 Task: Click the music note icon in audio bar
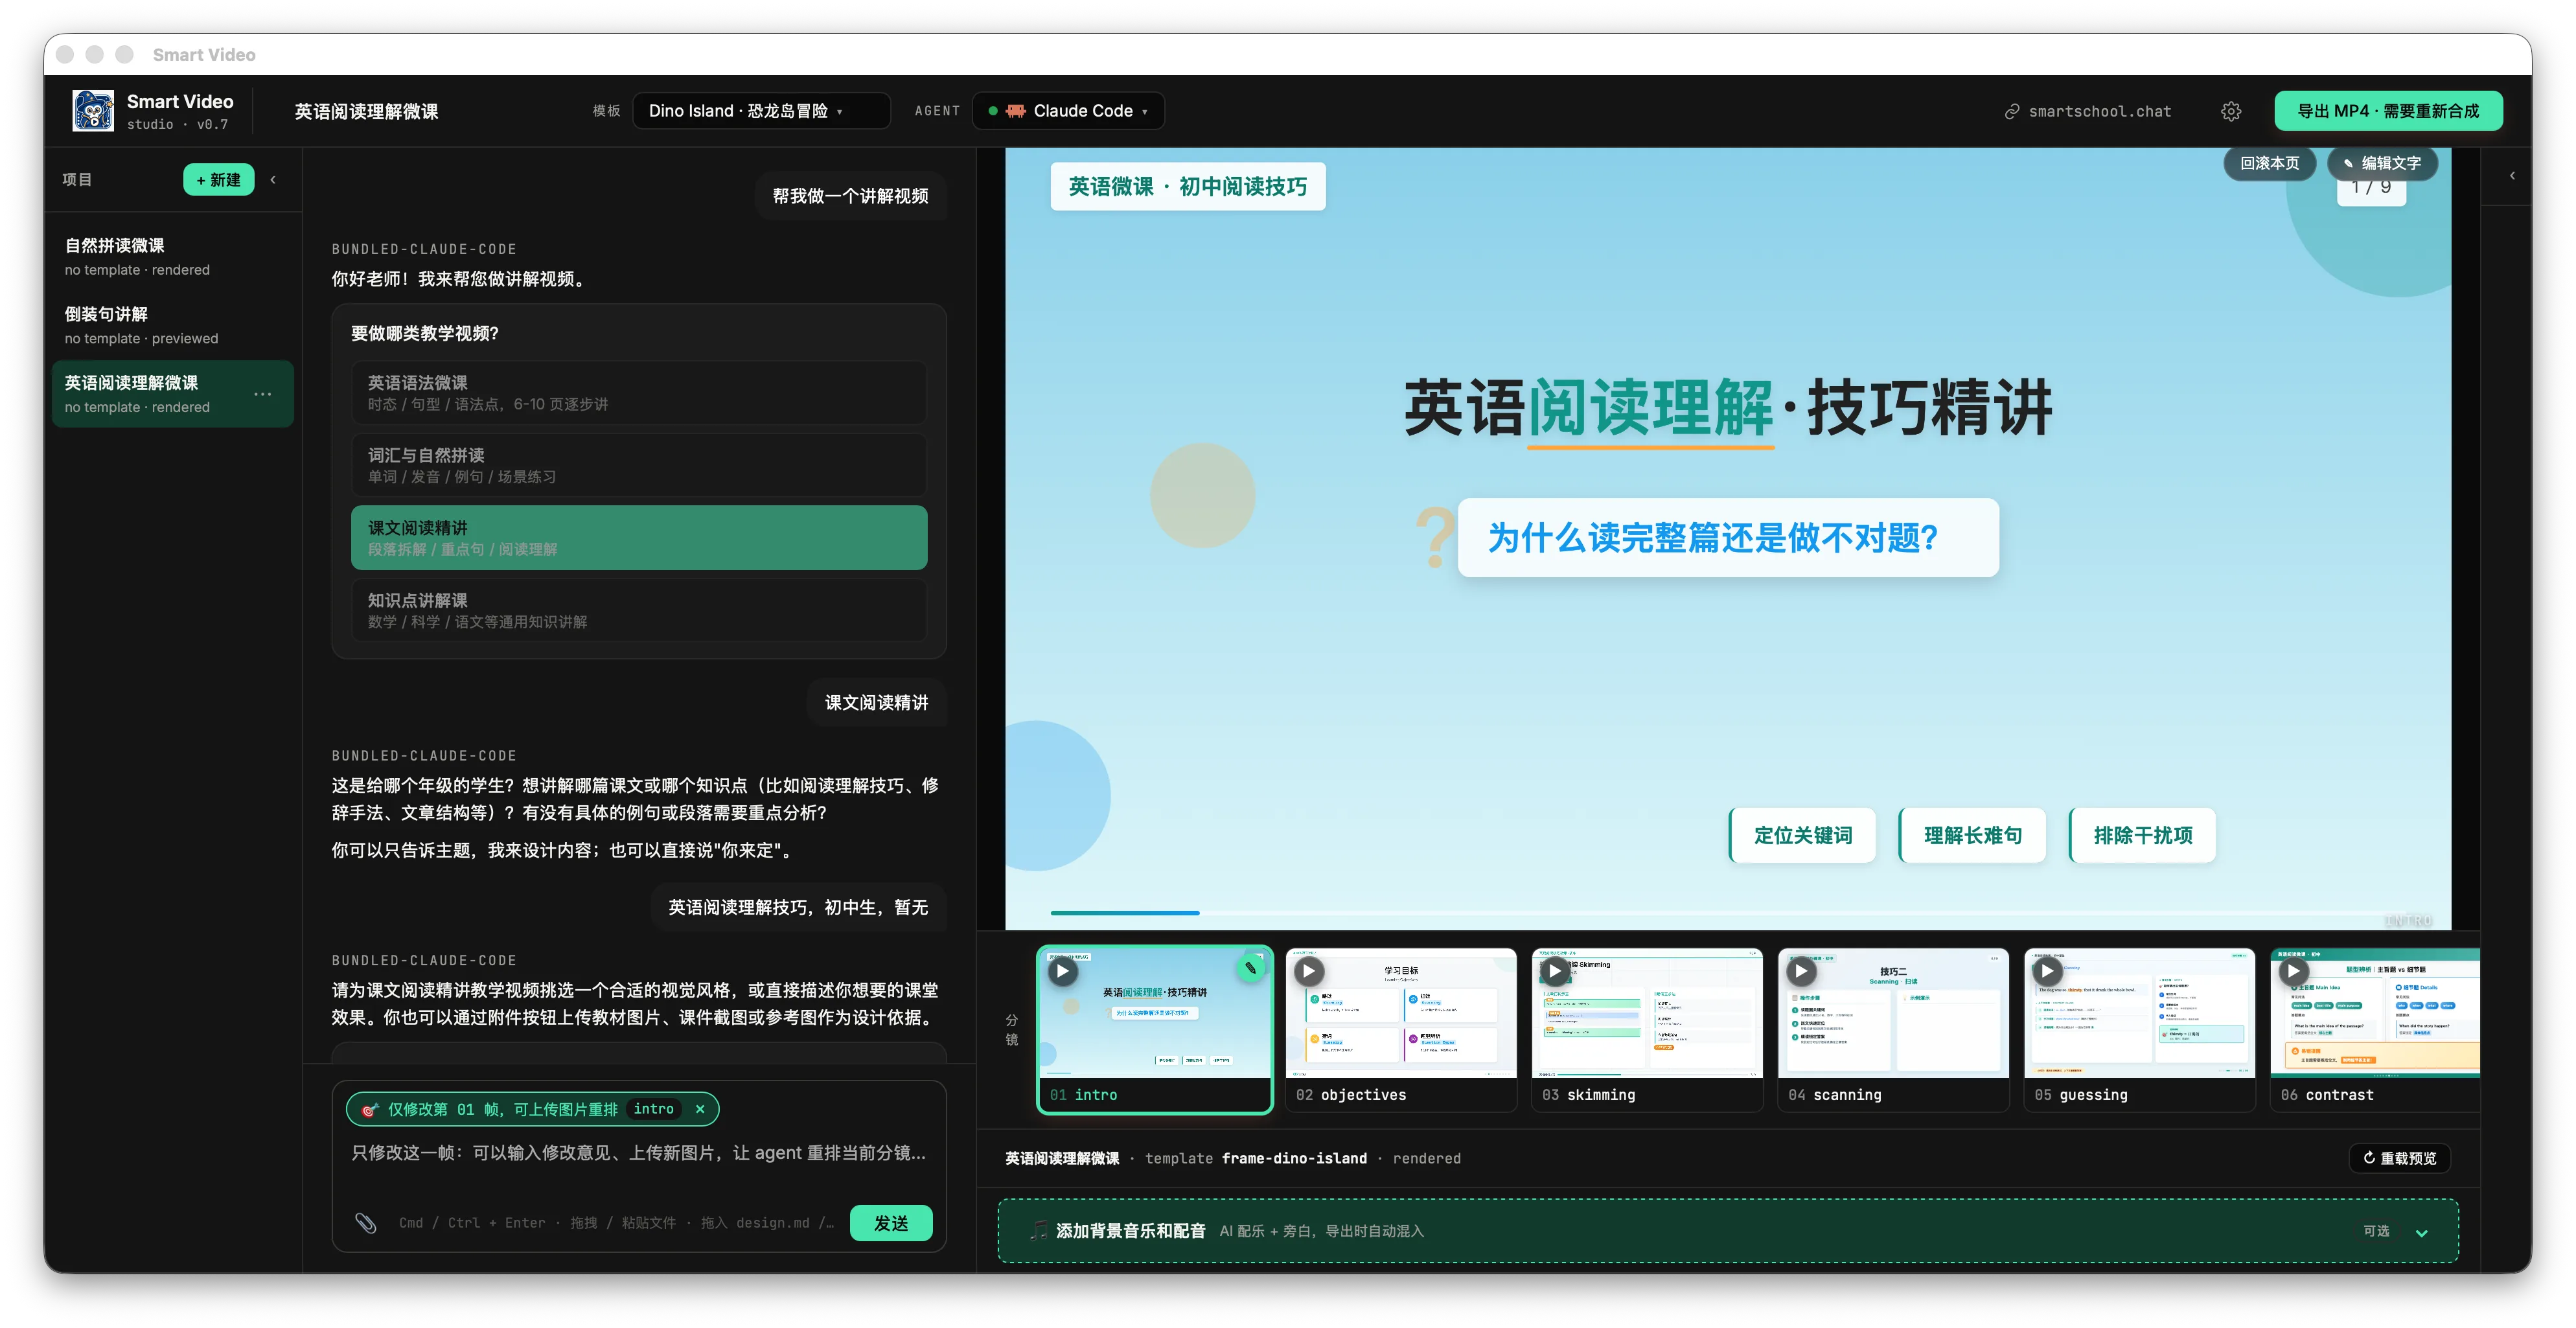[1040, 1230]
